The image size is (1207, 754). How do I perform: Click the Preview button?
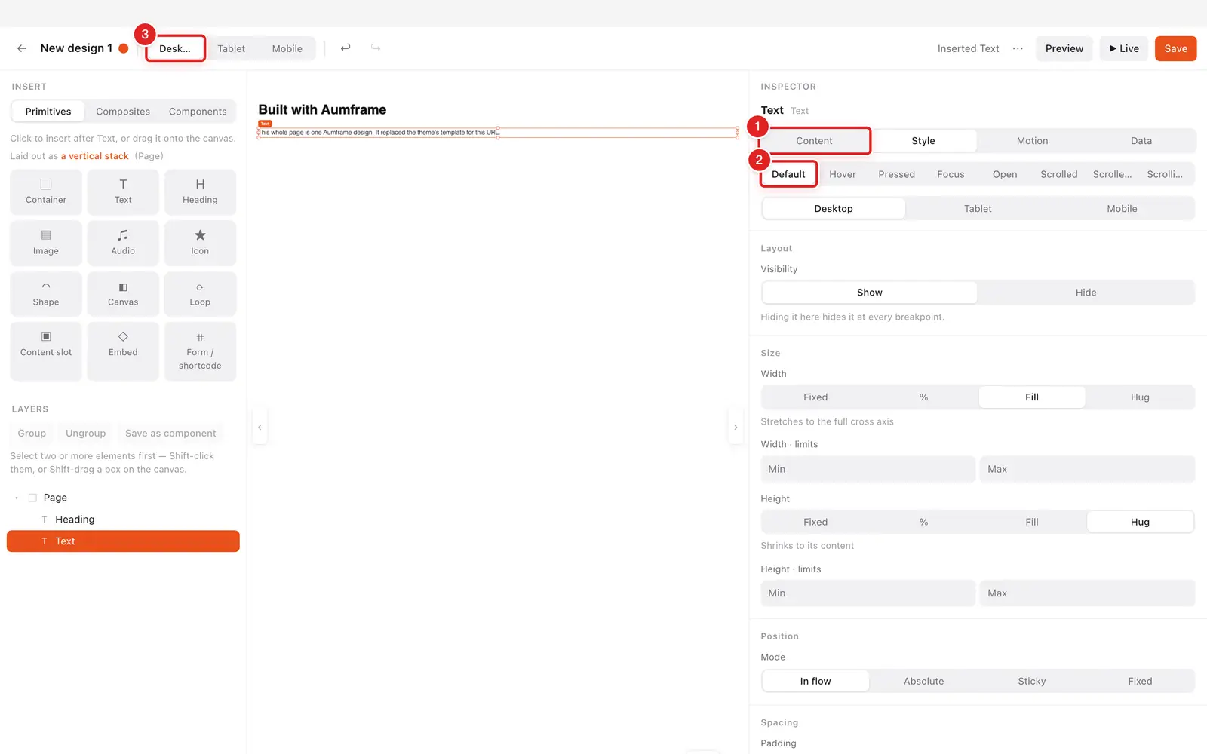[x=1064, y=48]
